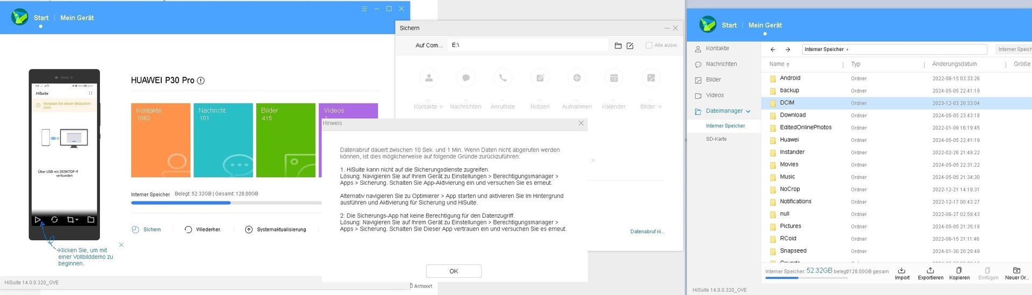
Task: Open the folder icon under the phone preview
Action: (x=91, y=220)
